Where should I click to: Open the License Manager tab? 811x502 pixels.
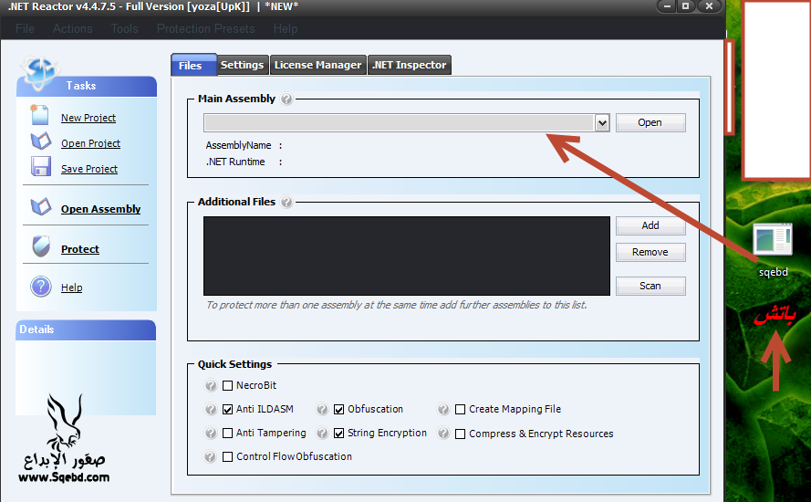click(x=317, y=65)
